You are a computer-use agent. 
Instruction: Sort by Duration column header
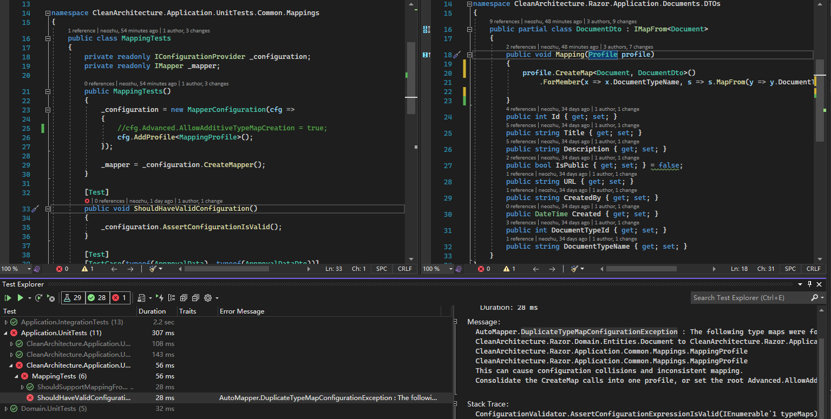pyautogui.click(x=157, y=311)
